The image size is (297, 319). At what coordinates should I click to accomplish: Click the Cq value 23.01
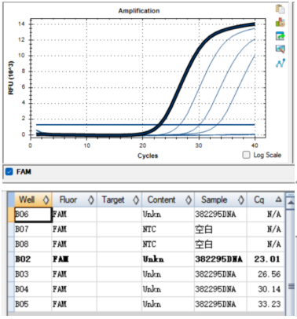pyautogui.click(x=267, y=259)
